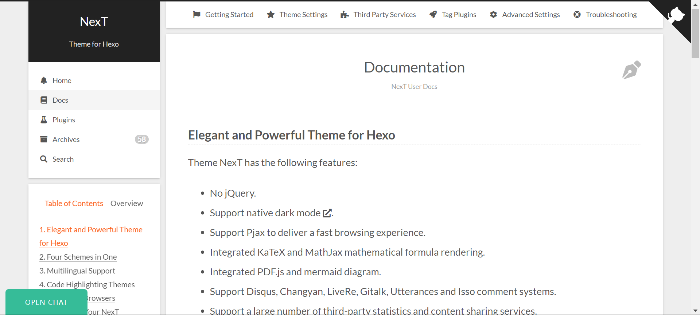Open Plugins in the sidebar menu

(x=63, y=120)
